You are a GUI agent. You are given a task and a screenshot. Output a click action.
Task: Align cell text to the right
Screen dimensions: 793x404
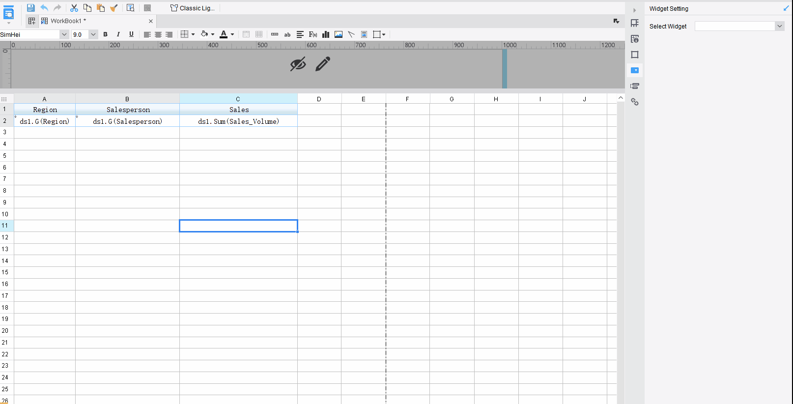169,34
